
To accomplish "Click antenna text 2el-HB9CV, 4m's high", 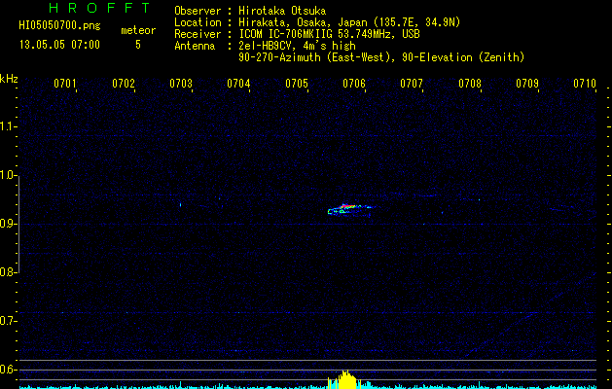I will point(297,46).
